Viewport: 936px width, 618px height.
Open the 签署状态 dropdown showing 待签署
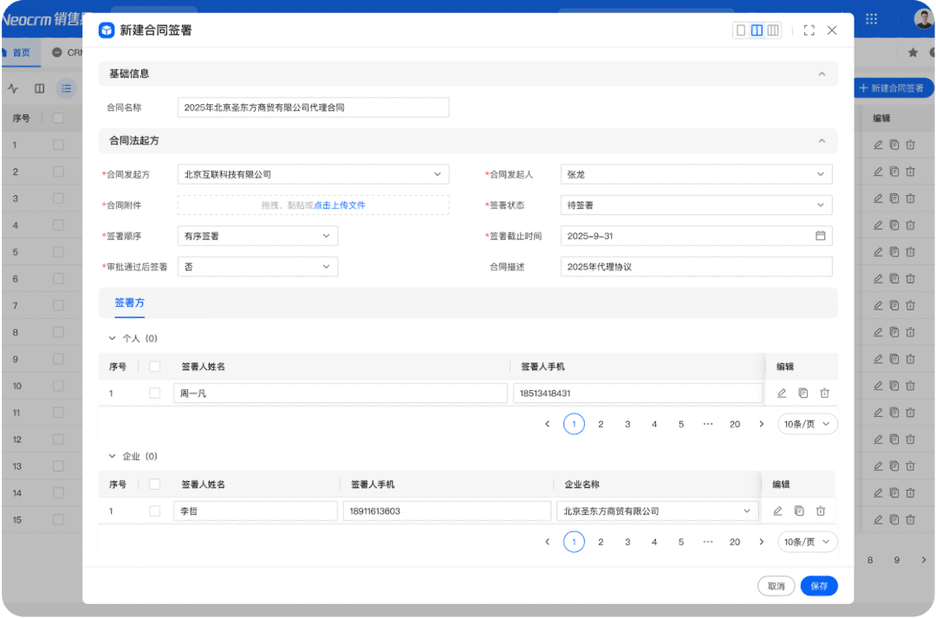pyautogui.click(x=696, y=205)
